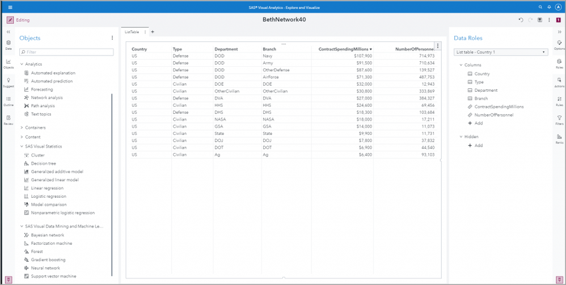Open the Review pane
Viewport: 566px width, 285px height.
point(9,120)
